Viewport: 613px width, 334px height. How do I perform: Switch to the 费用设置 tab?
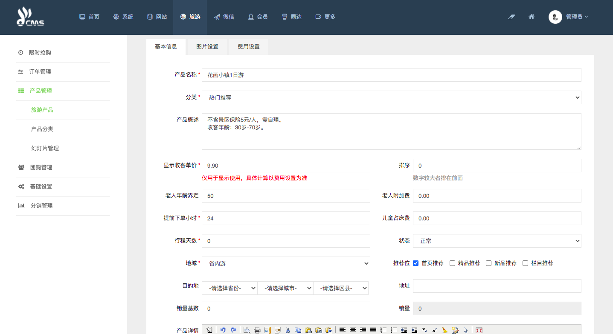pos(249,47)
